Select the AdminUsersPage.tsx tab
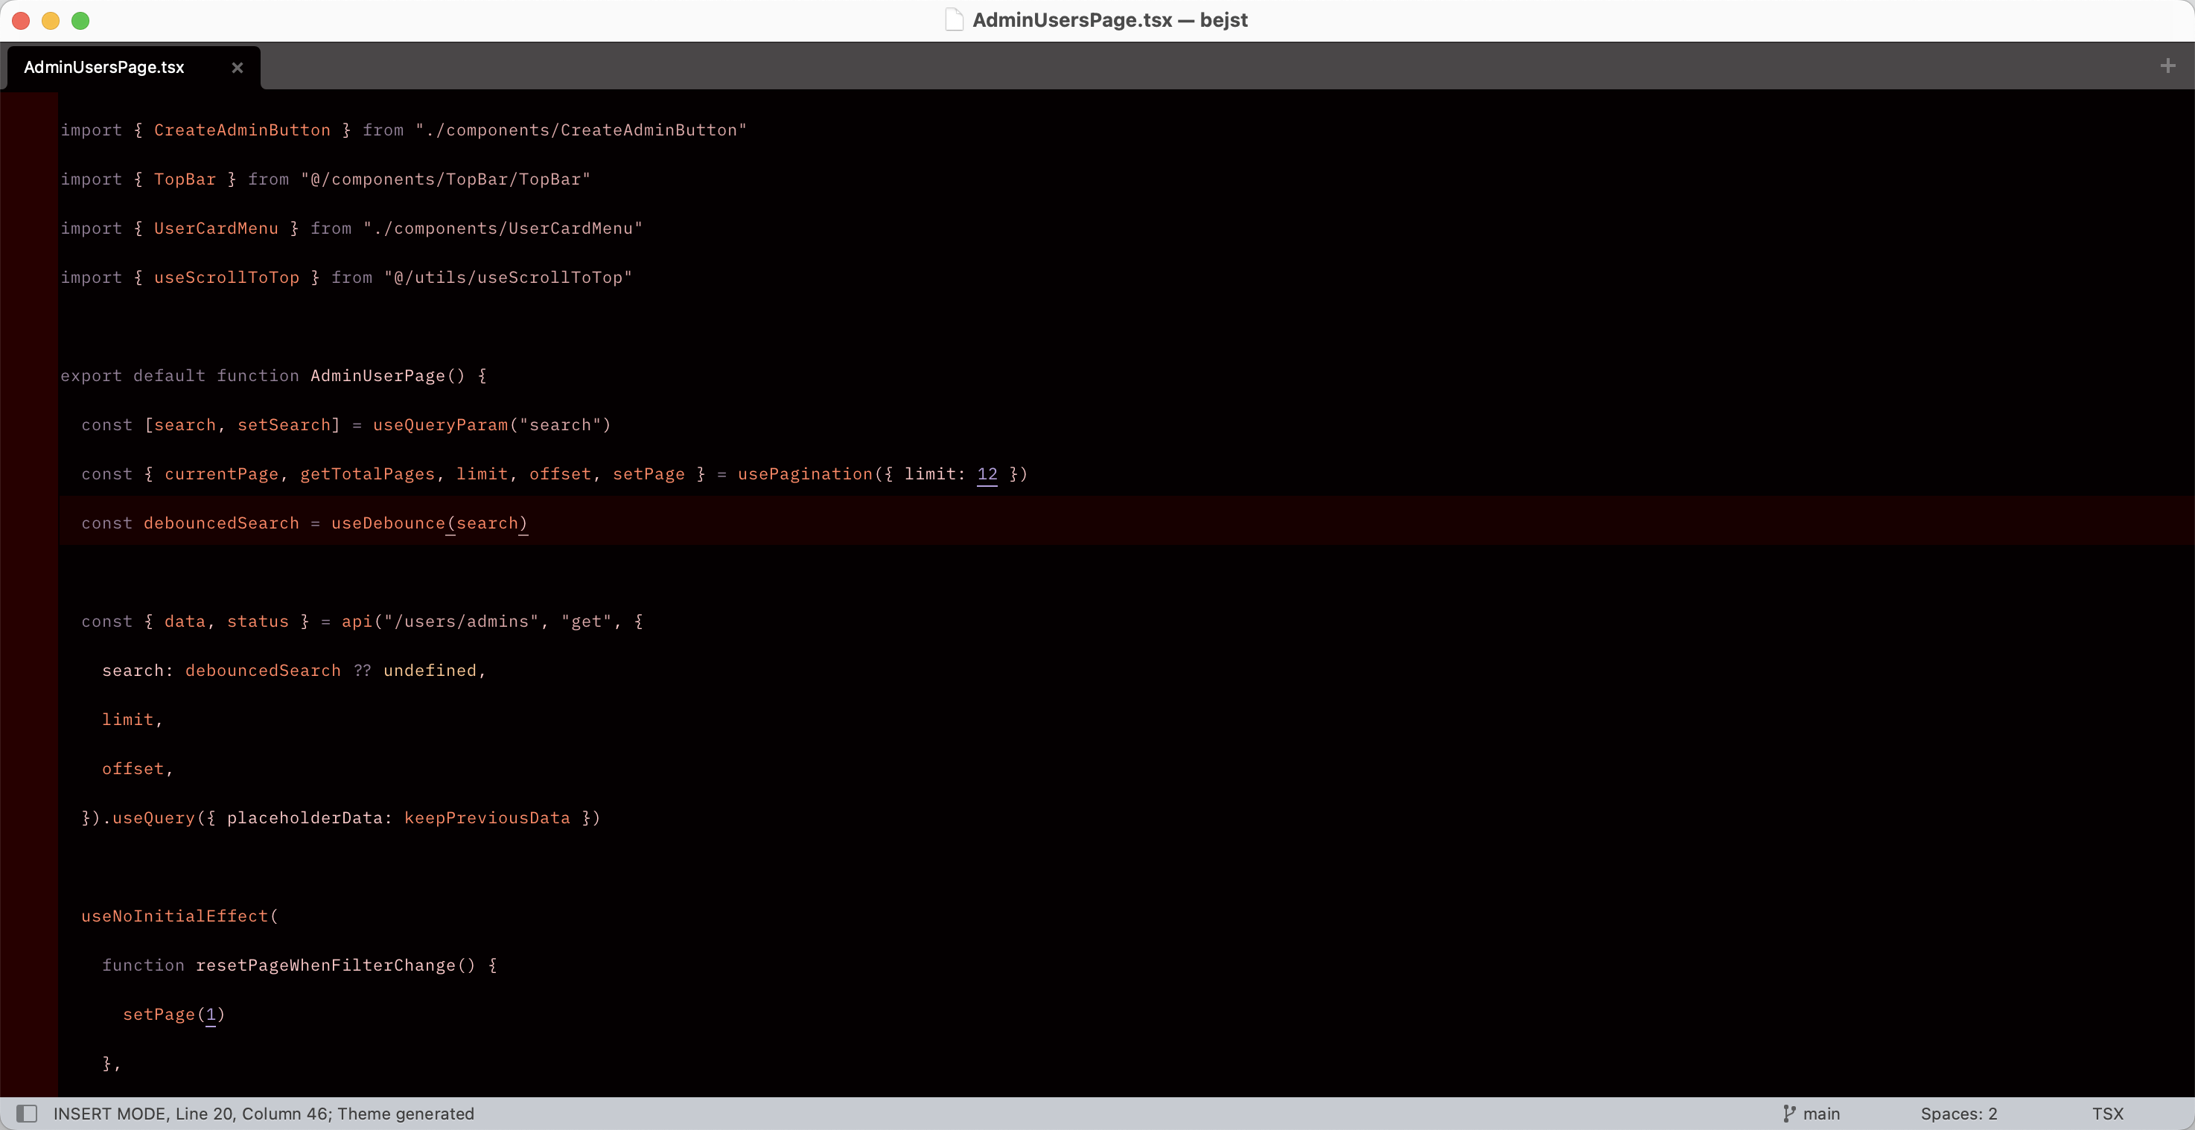Viewport: 2195px width, 1130px height. pyautogui.click(x=134, y=67)
